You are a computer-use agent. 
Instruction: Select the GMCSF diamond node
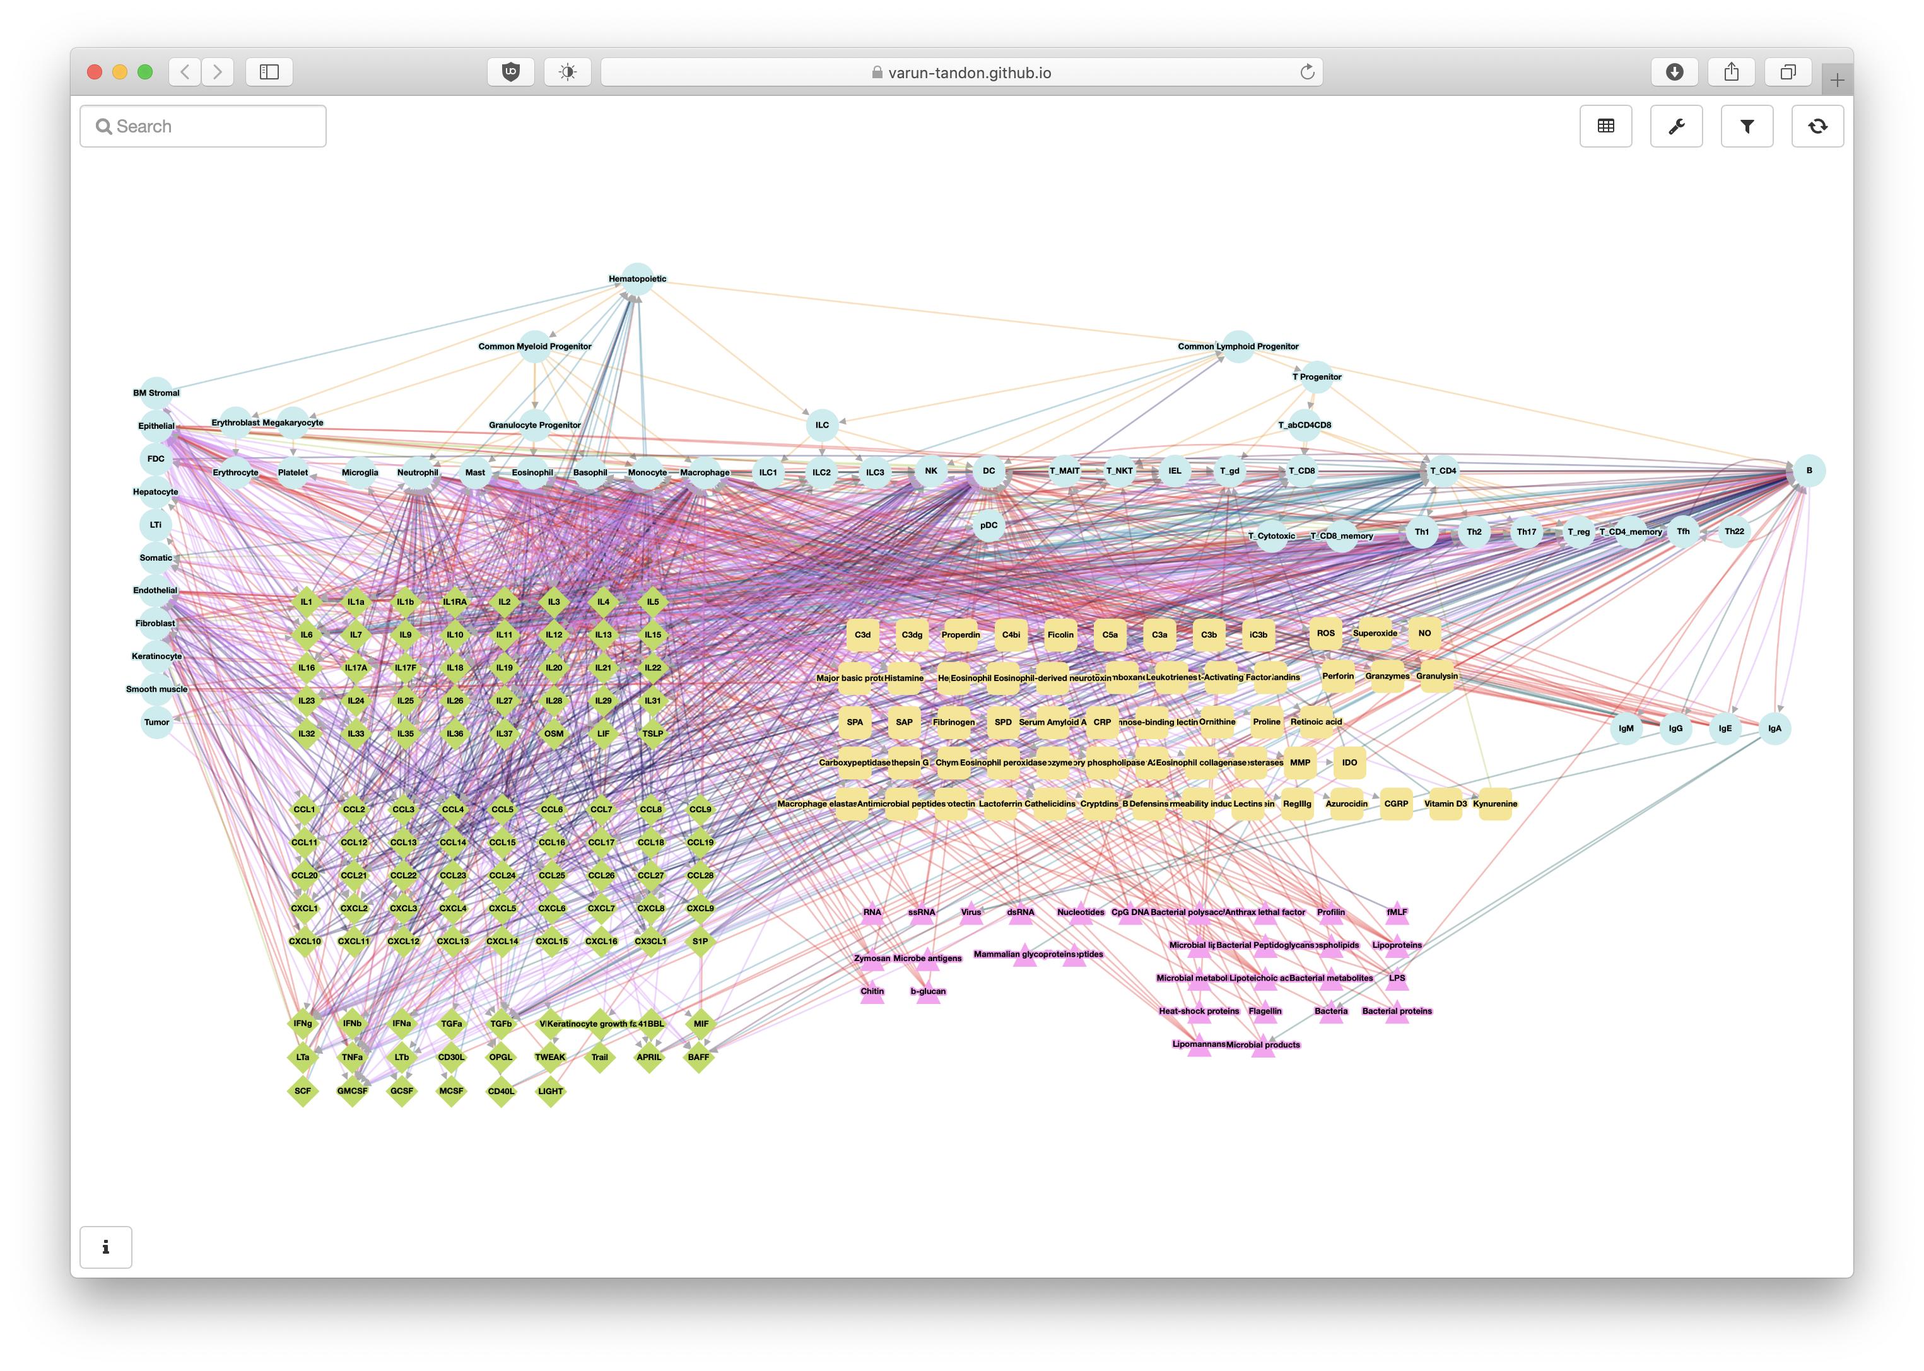(352, 1091)
